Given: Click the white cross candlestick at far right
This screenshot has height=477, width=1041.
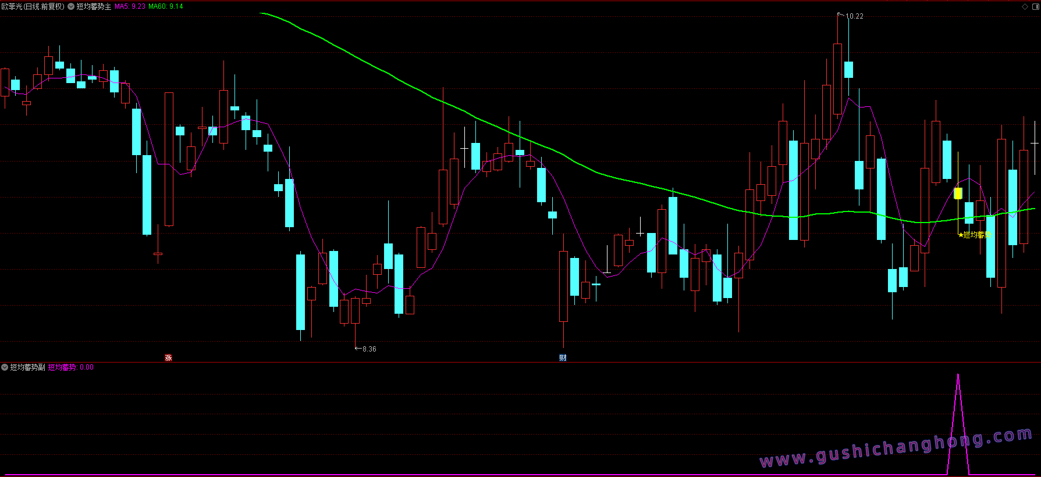Looking at the screenshot, I should [1035, 143].
